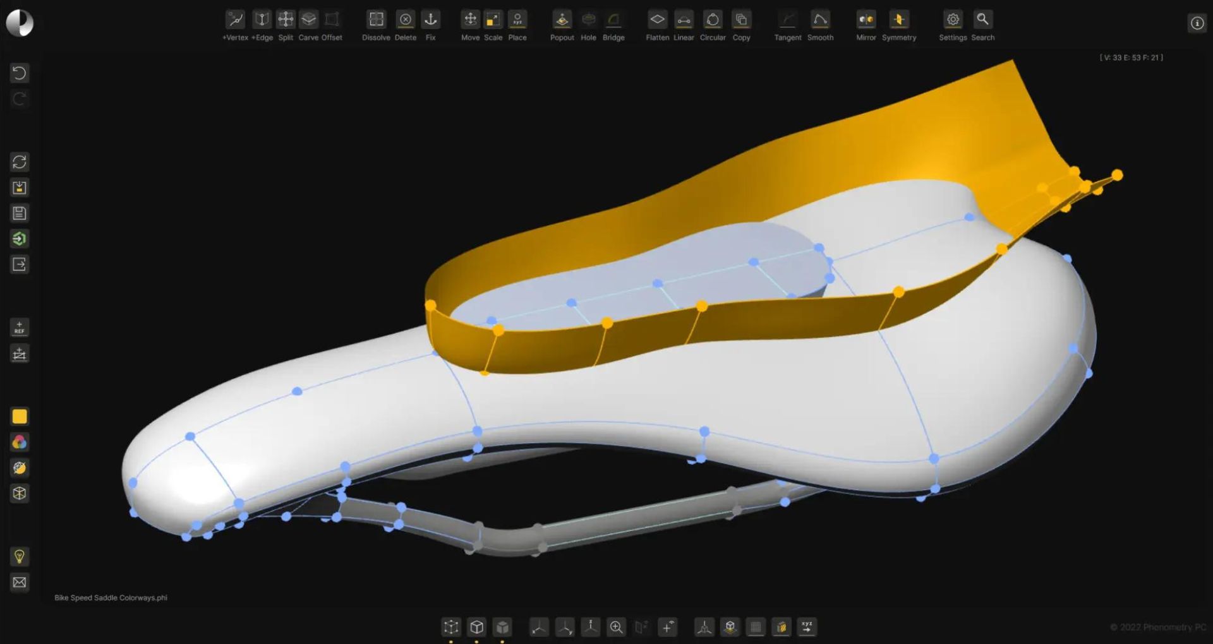Switch to the Y axis view
This screenshot has width=1213, height=644.
(565, 627)
